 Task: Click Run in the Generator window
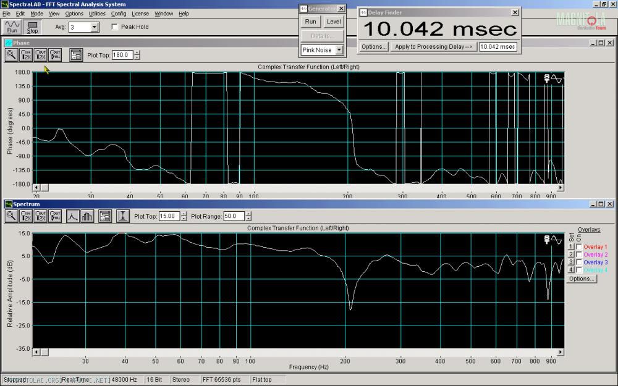coord(311,22)
